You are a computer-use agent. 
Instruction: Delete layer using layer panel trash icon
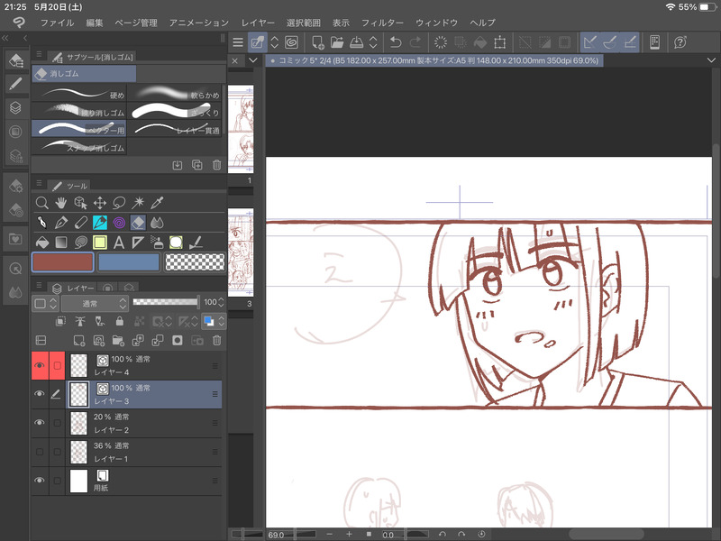coord(214,340)
